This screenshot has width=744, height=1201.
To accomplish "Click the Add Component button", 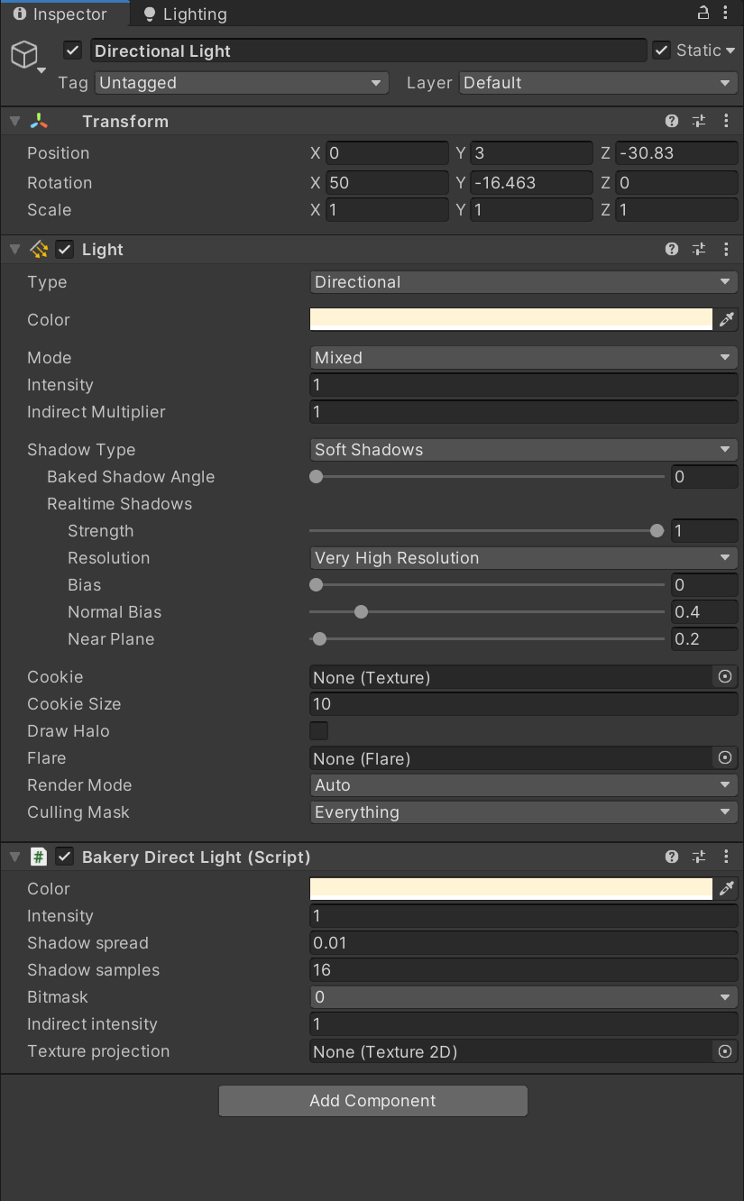I will [x=372, y=1100].
